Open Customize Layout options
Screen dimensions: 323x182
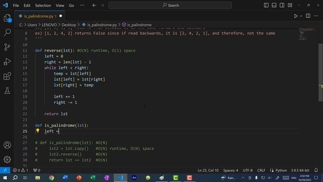point(290,5)
